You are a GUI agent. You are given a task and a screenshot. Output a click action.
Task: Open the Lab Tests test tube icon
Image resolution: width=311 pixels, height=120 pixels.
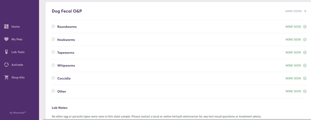click(x=6, y=52)
